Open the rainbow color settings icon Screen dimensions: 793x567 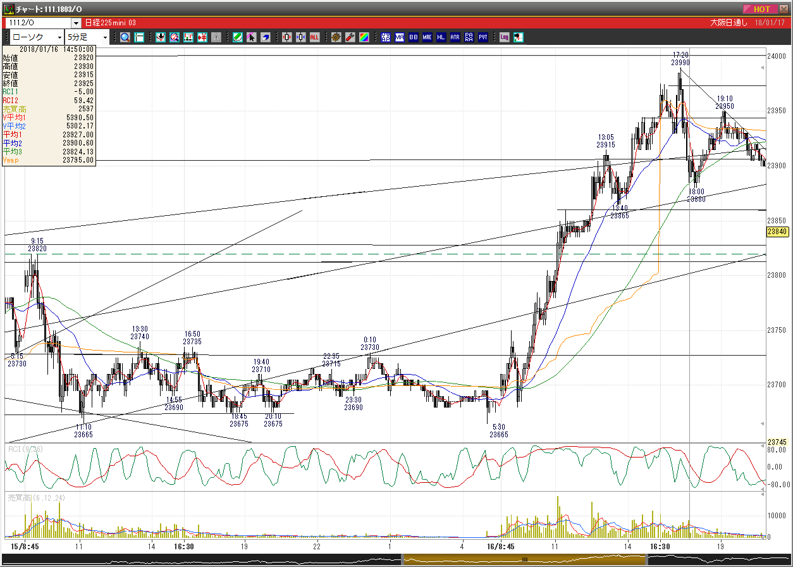(364, 37)
